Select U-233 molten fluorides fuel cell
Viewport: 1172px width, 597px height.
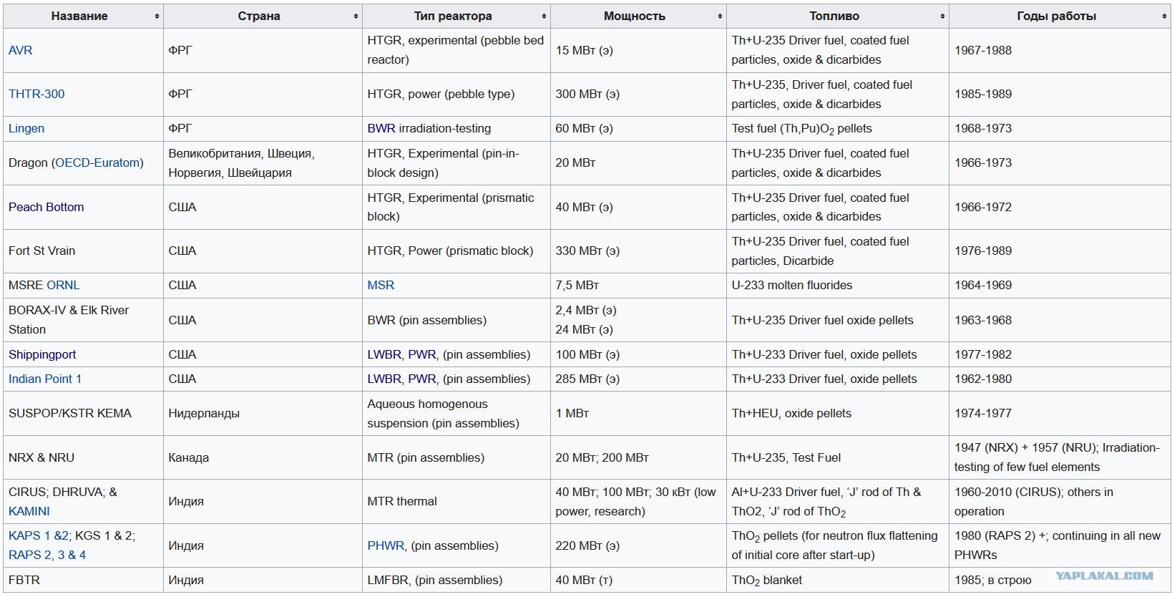[x=838, y=286]
